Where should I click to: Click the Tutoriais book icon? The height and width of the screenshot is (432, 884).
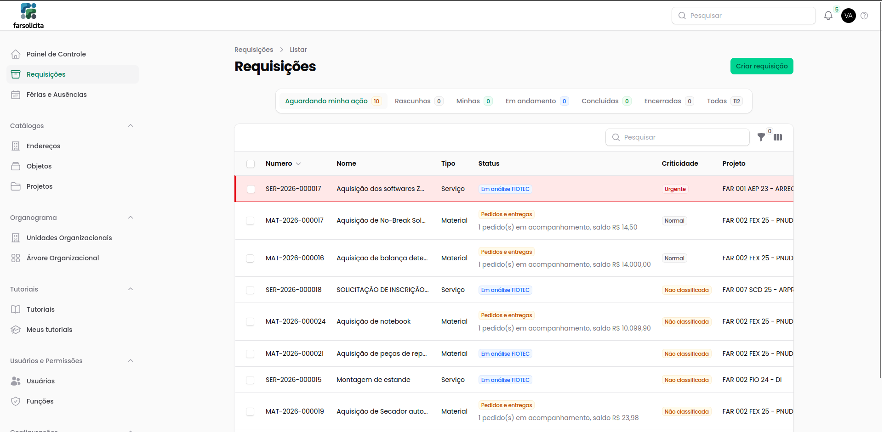(16, 309)
